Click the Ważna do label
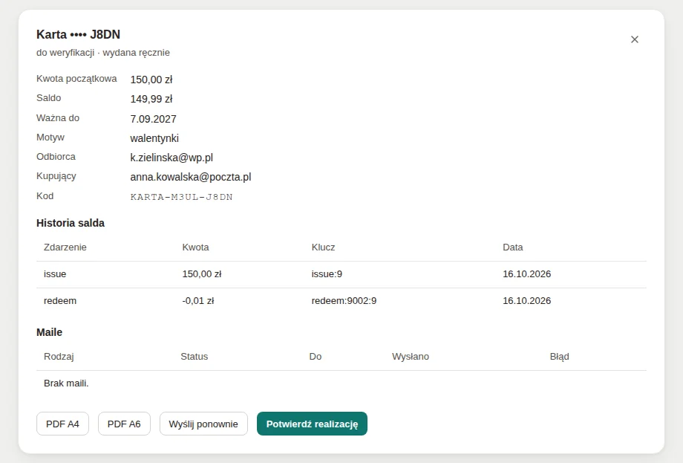683x463 pixels. pos(58,118)
